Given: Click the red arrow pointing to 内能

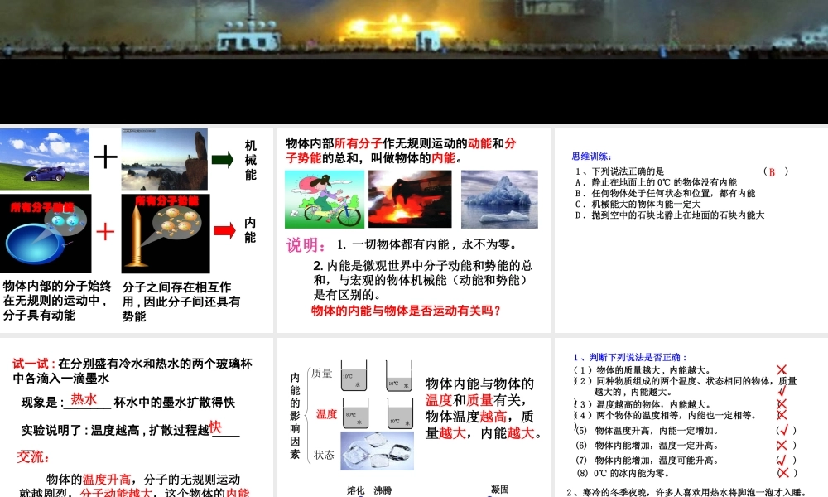Looking at the screenshot, I should [x=224, y=230].
